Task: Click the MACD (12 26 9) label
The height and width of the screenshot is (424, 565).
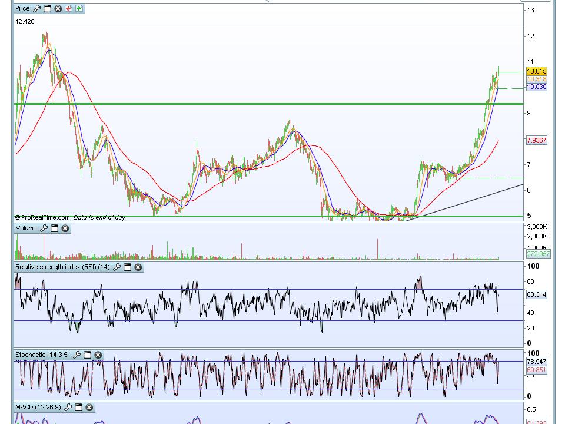Action: pos(38,407)
